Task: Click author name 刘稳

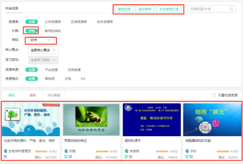Action: pyautogui.click(x=72, y=151)
